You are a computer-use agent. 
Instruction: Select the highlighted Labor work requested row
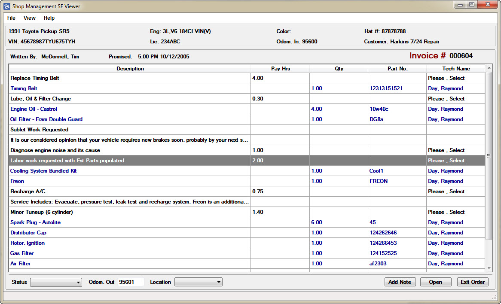tap(247, 161)
